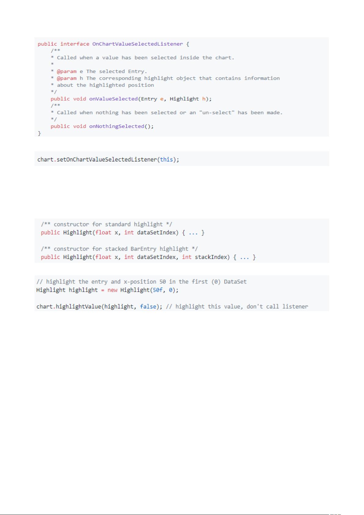Click the '@param h The corresponding highlight object' line
364x515 pixels.
click(x=165, y=78)
